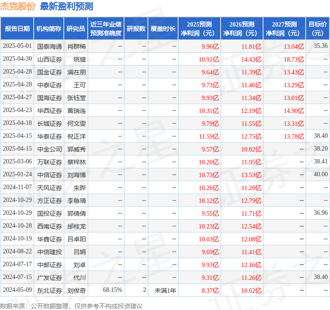Click the 华西证券 institution cell
This screenshot has height=310, width=330.
tap(50, 111)
